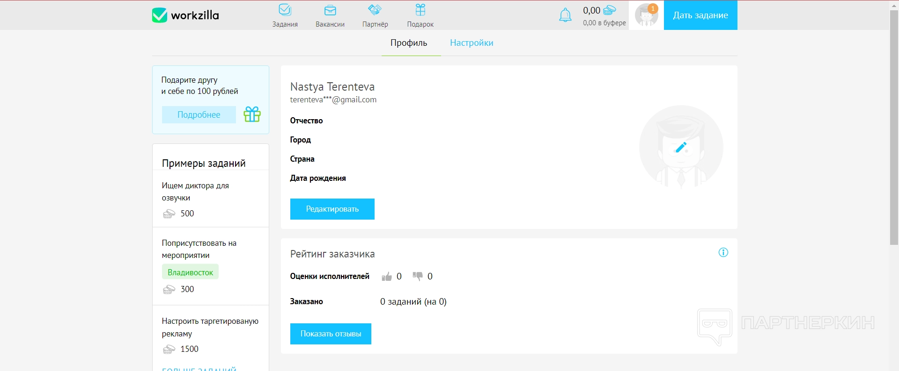This screenshot has width=899, height=371.
Task: Click the thumbs-down rating icon
Action: [418, 276]
